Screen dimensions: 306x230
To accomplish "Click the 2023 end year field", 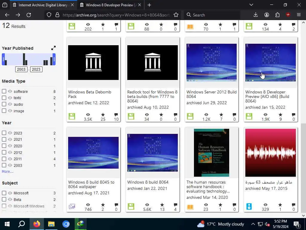I will pyautogui.click(x=36, y=69).
